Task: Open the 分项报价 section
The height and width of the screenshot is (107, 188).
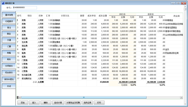Action: [9, 66]
